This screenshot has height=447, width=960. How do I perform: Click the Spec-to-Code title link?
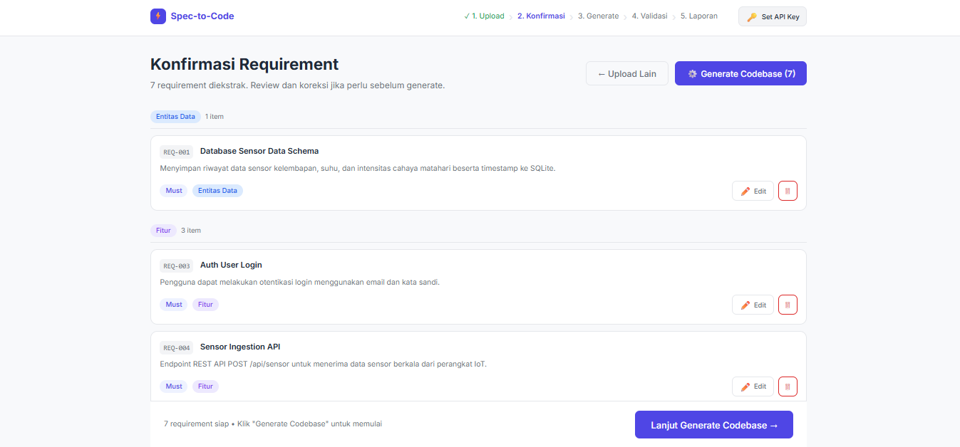point(202,16)
